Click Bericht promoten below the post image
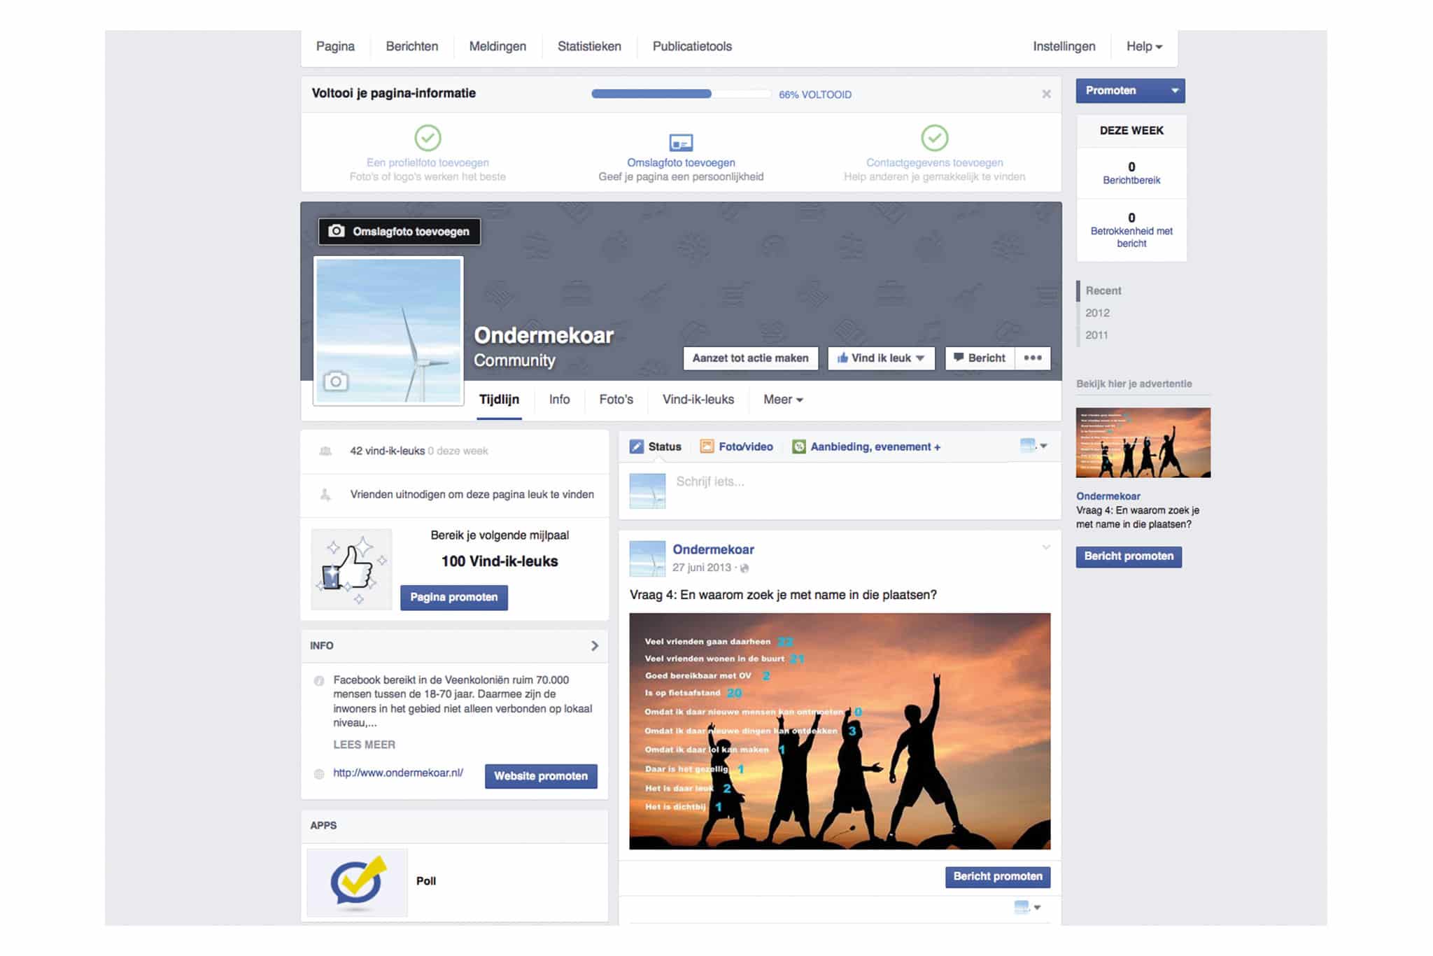 (x=998, y=877)
